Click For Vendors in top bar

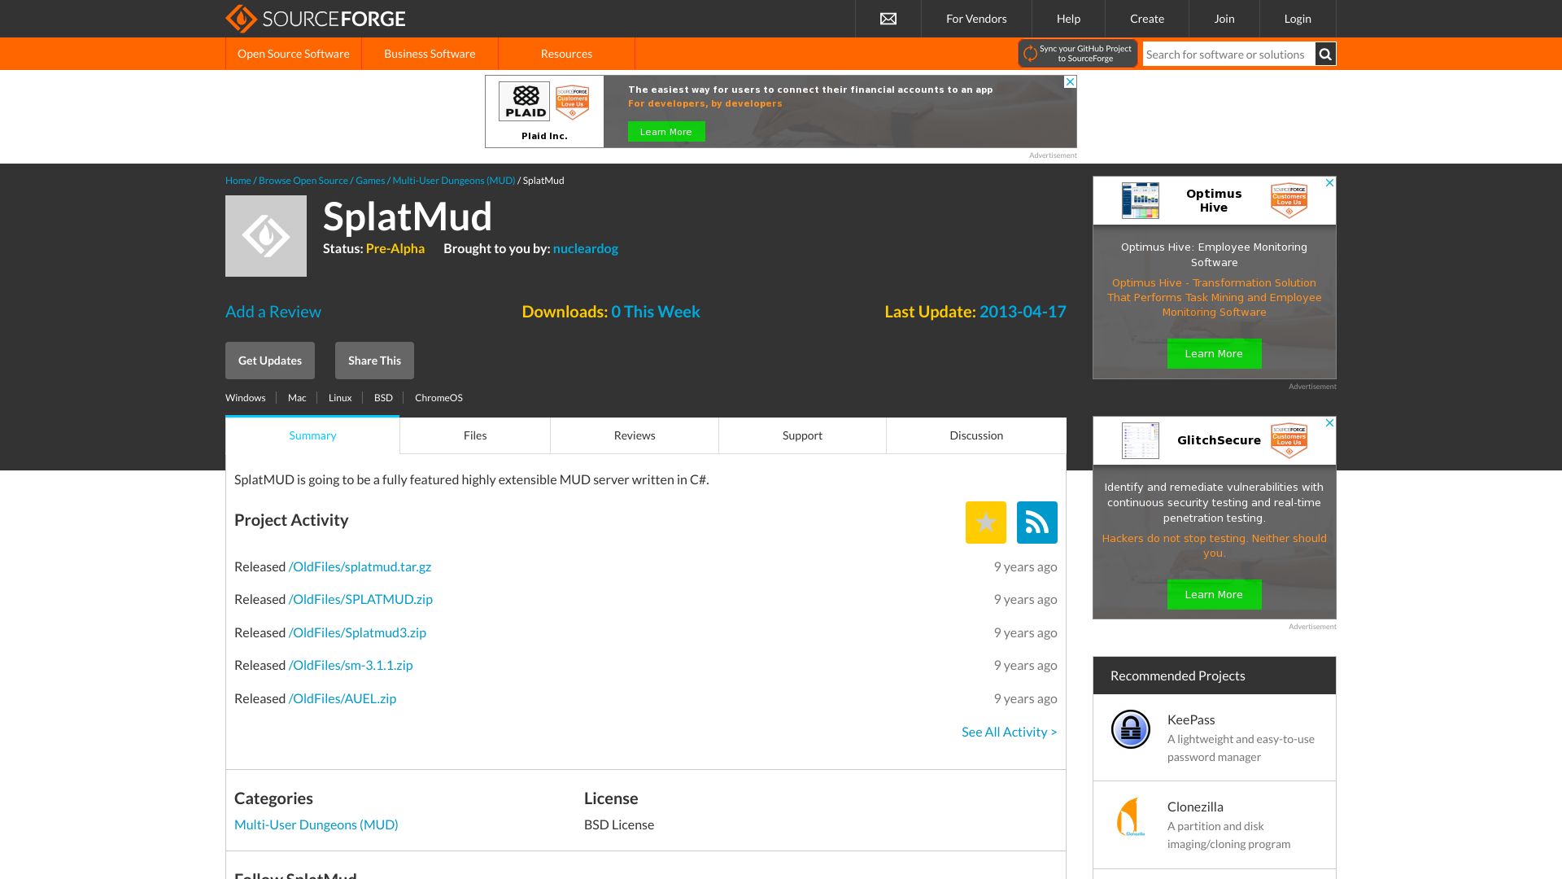tap(976, 19)
